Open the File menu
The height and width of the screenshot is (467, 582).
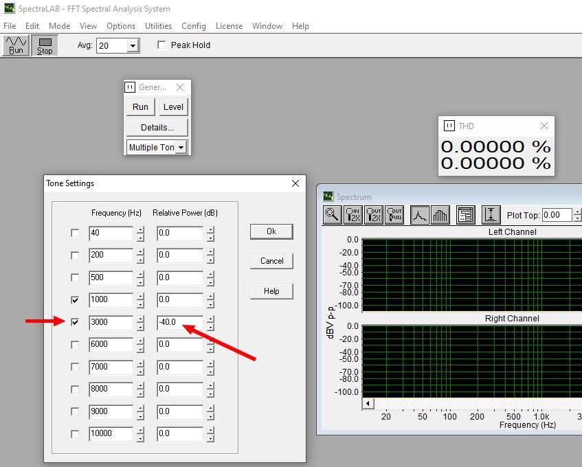10,26
